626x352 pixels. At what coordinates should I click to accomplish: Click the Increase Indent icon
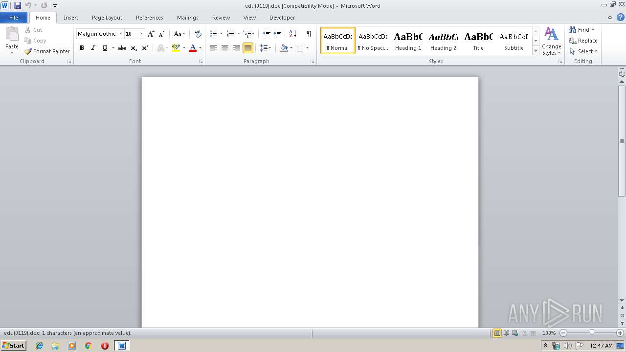(x=277, y=34)
